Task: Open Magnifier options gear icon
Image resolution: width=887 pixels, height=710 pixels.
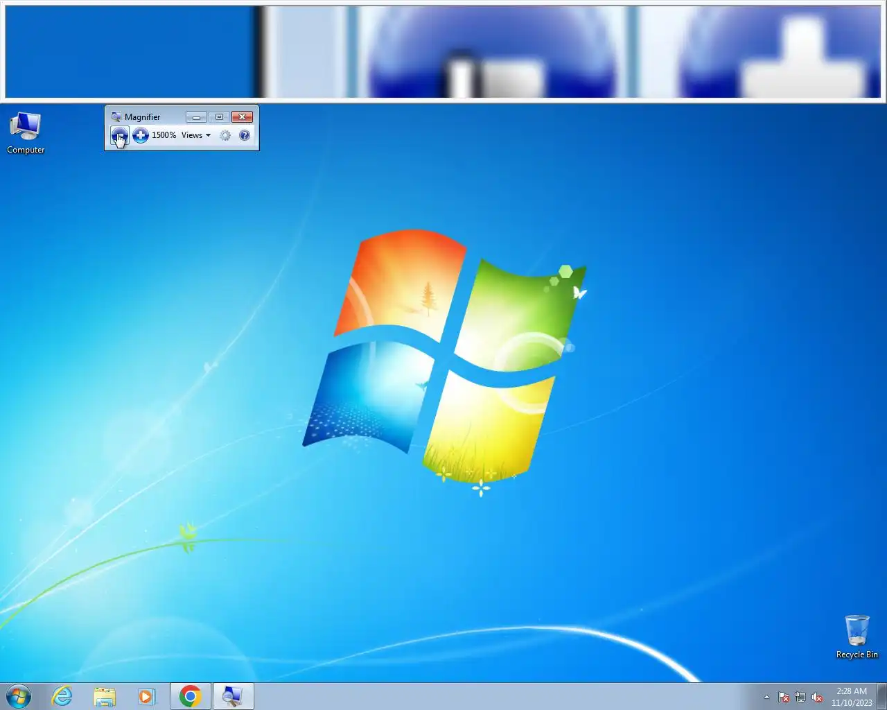Action: point(225,135)
